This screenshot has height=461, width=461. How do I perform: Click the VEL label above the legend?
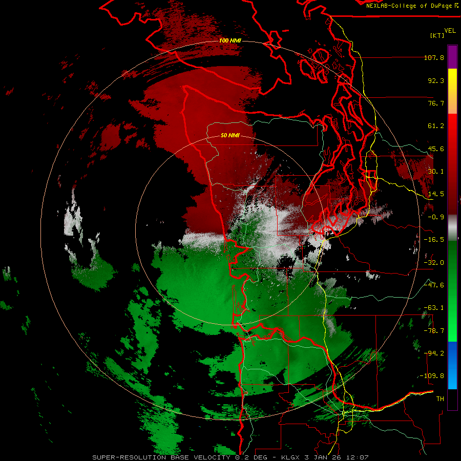click(x=450, y=31)
